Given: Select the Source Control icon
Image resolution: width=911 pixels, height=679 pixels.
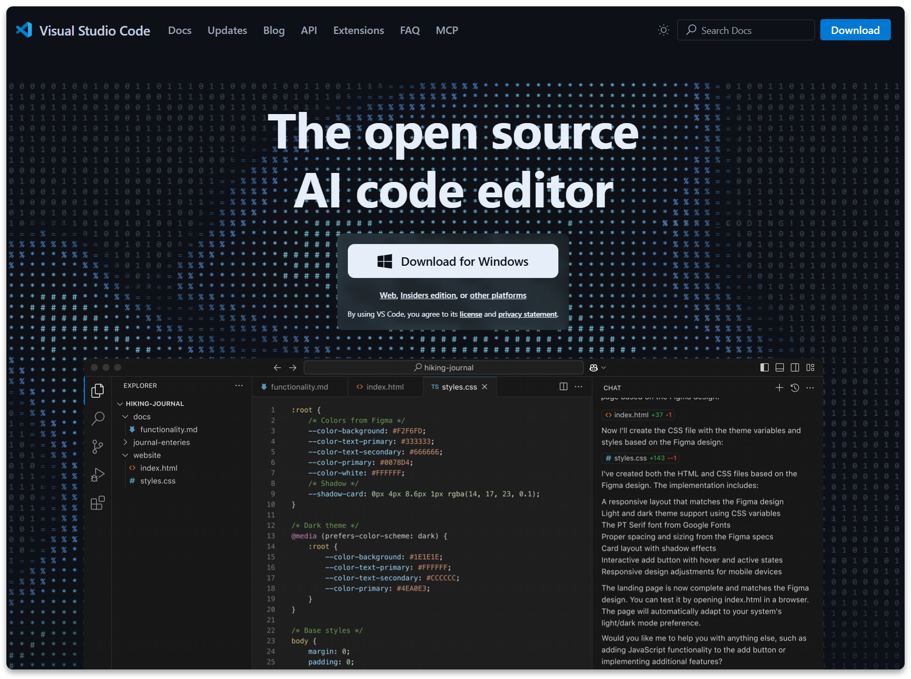Looking at the screenshot, I should pos(98,447).
